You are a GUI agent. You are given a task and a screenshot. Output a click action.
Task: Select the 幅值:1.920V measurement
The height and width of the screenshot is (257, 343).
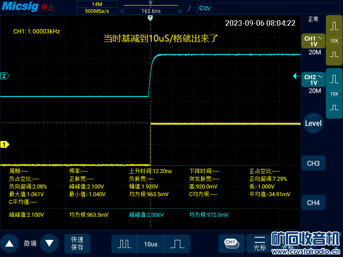click(x=144, y=187)
